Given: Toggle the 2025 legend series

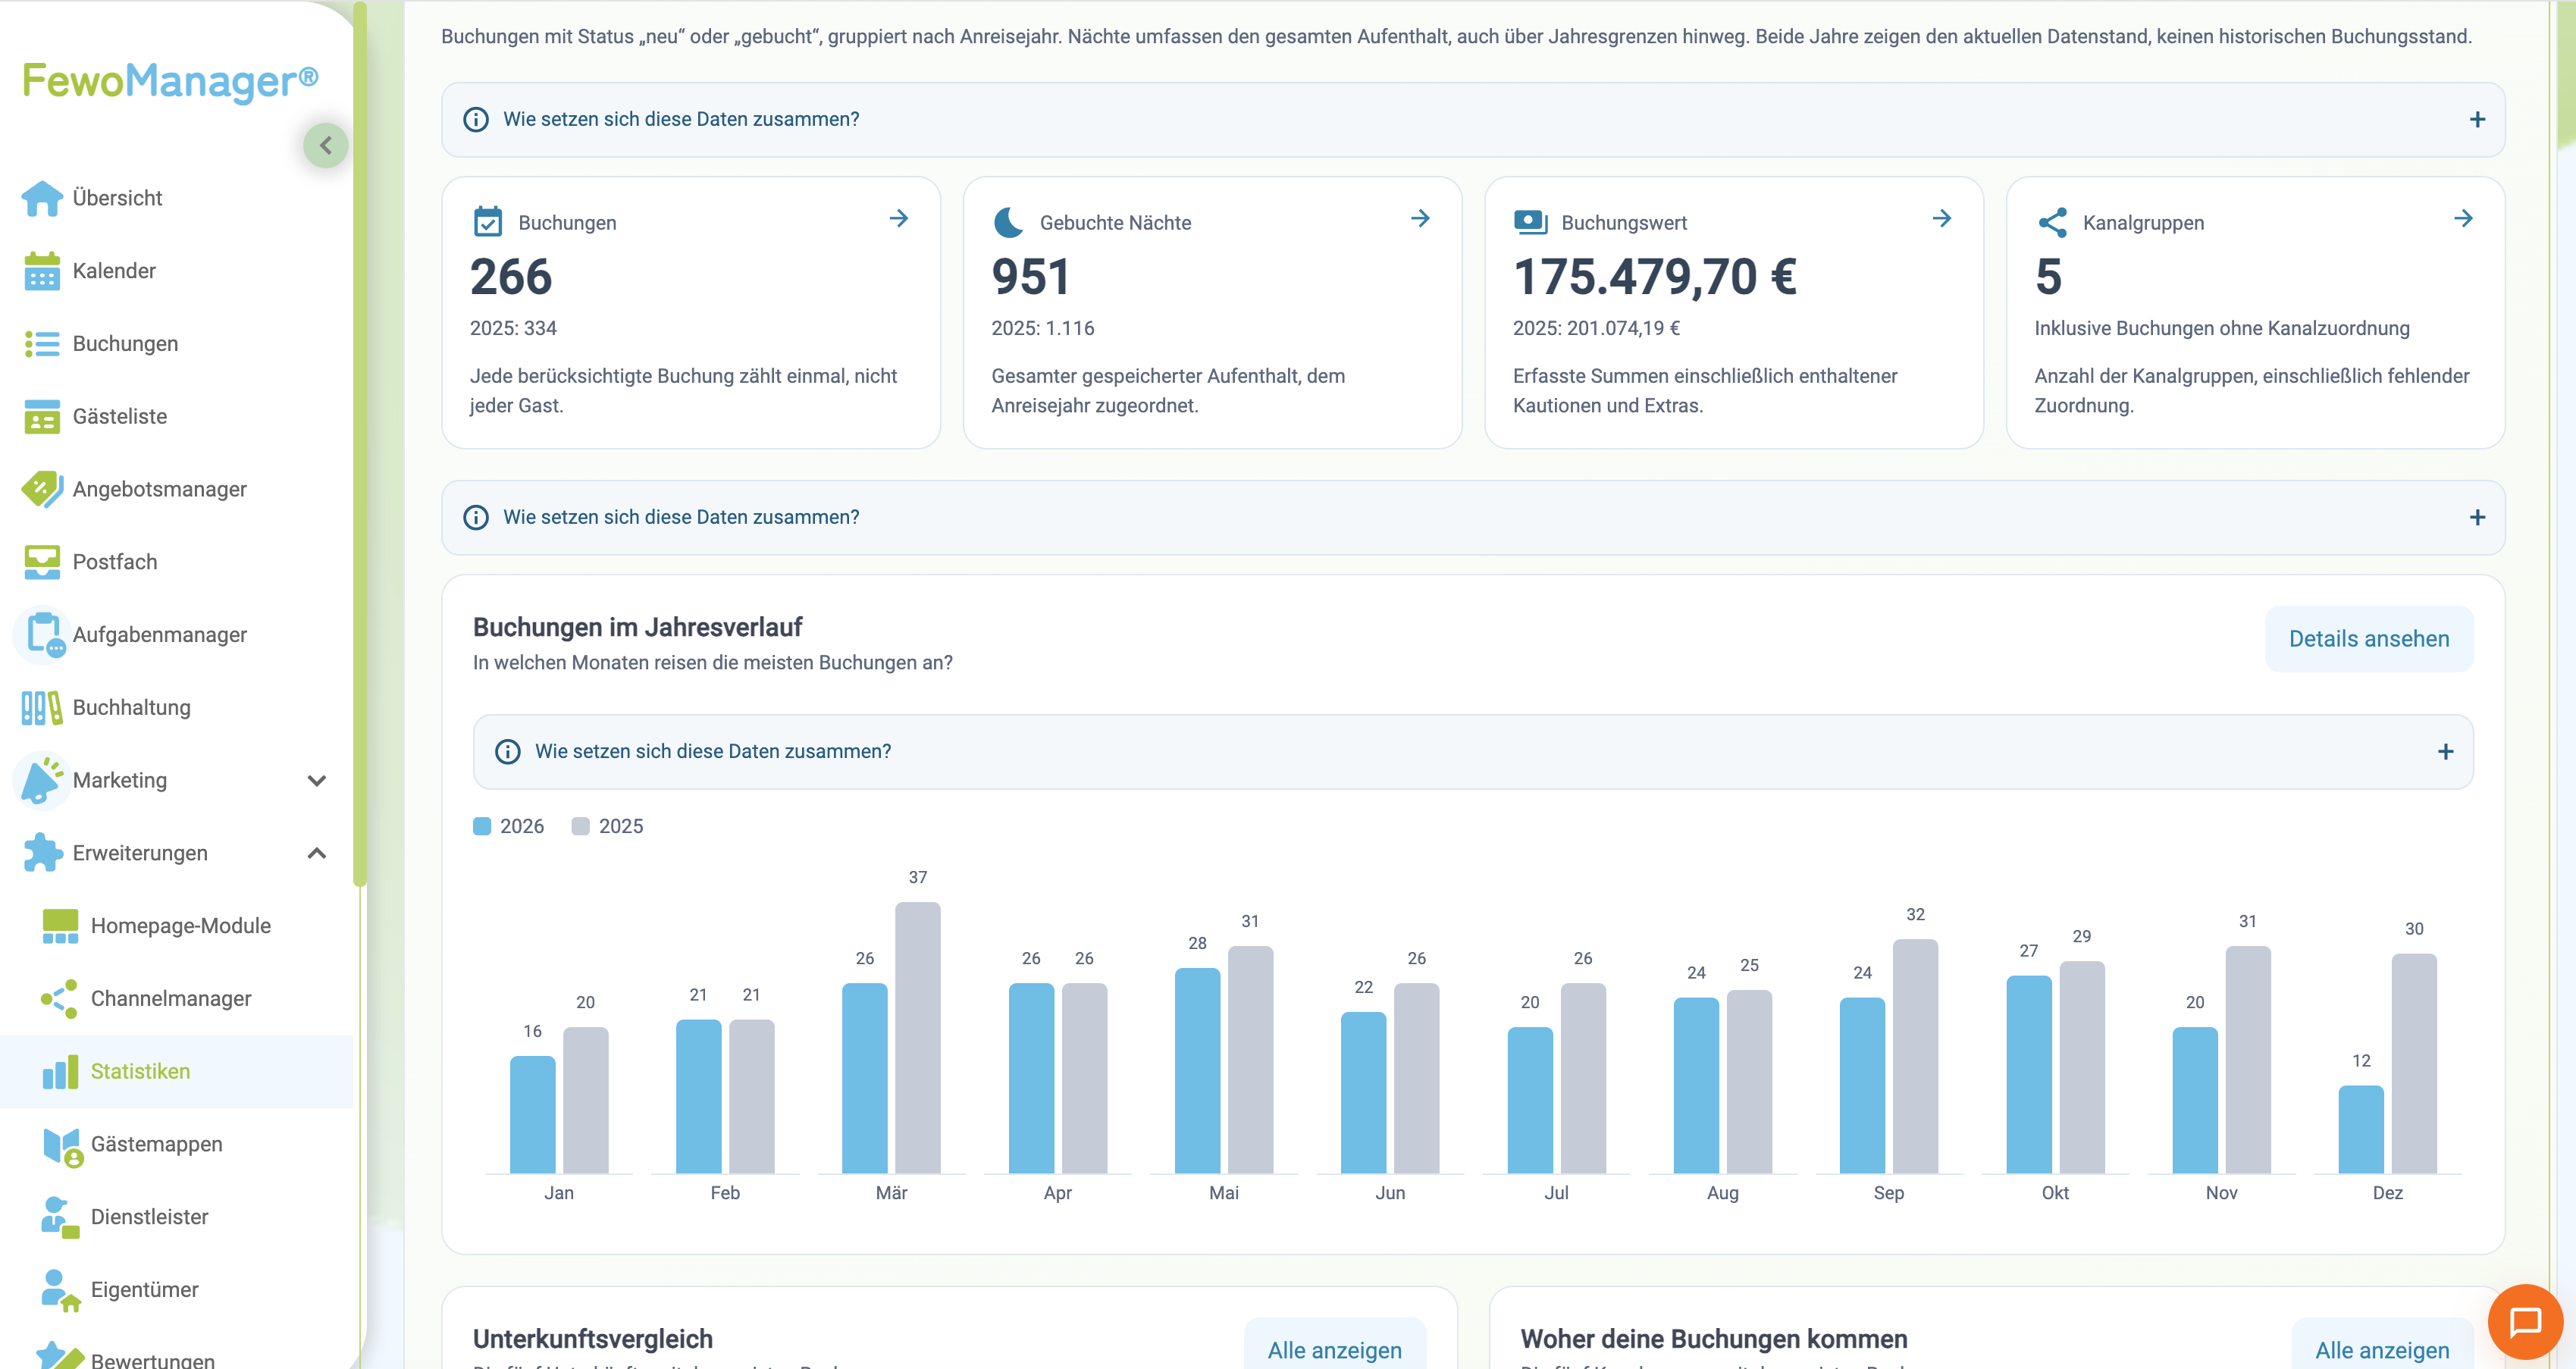Looking at the screenshot, I should 608,827.
